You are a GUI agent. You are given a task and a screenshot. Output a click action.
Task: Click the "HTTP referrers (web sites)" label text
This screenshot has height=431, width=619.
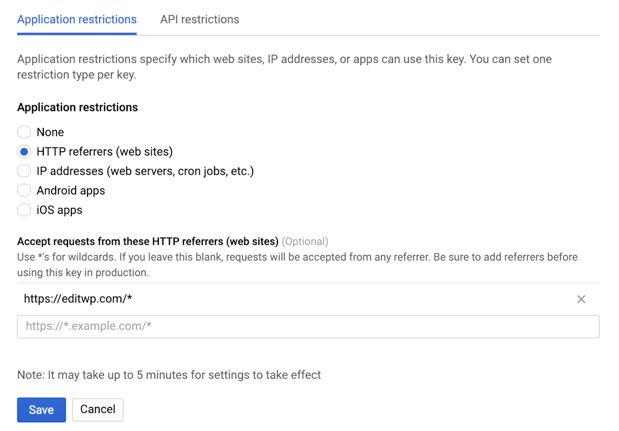point(104,151)
